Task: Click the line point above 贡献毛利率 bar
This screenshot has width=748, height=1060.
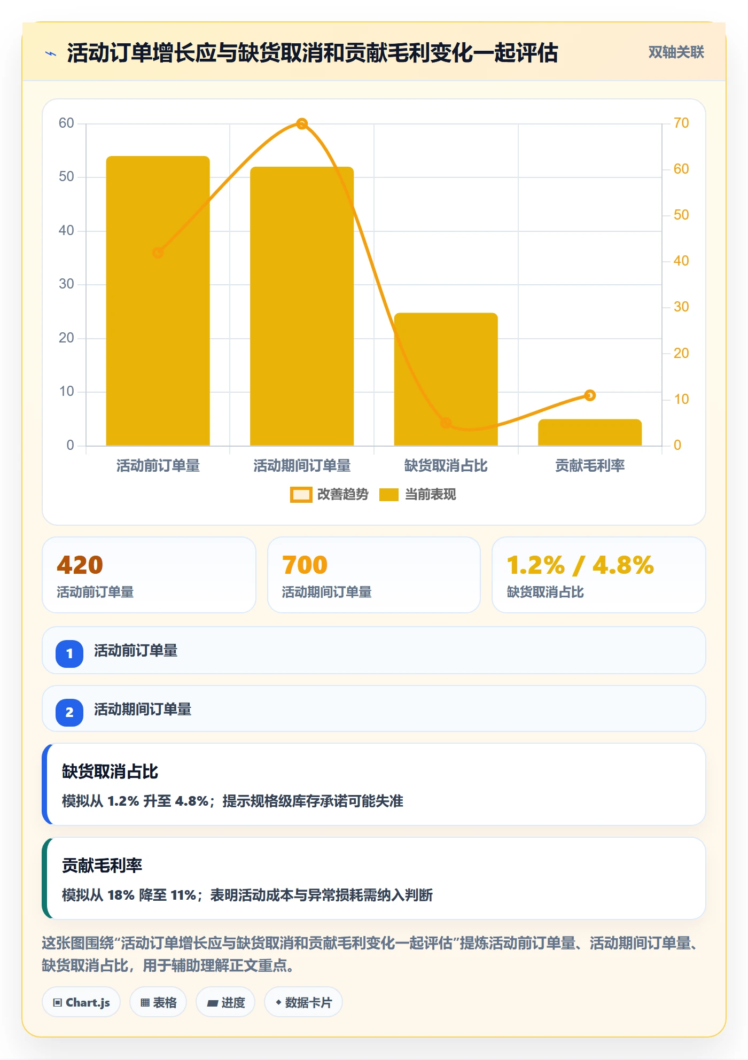Action: pyautogui.click(x=590, y=395)
